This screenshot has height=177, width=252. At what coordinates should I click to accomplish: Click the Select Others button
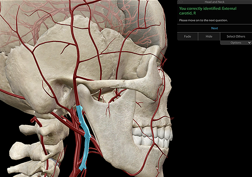pyautogui.click(x=236, y=36)
